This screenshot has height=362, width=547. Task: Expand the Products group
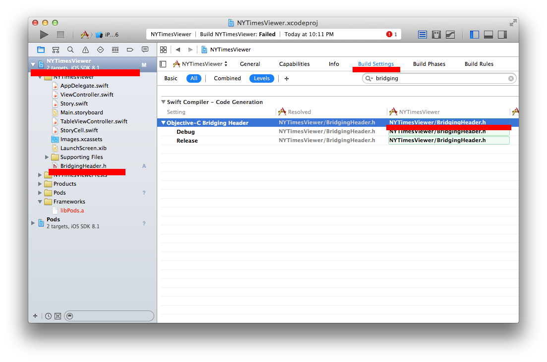coord(40,184)
